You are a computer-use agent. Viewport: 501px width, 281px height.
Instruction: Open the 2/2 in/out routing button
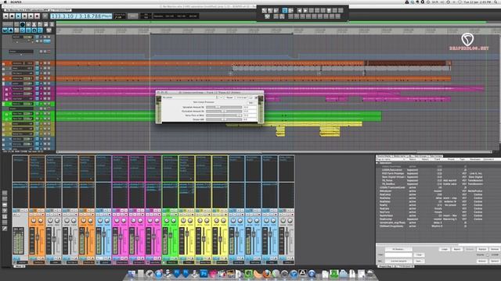242,98
